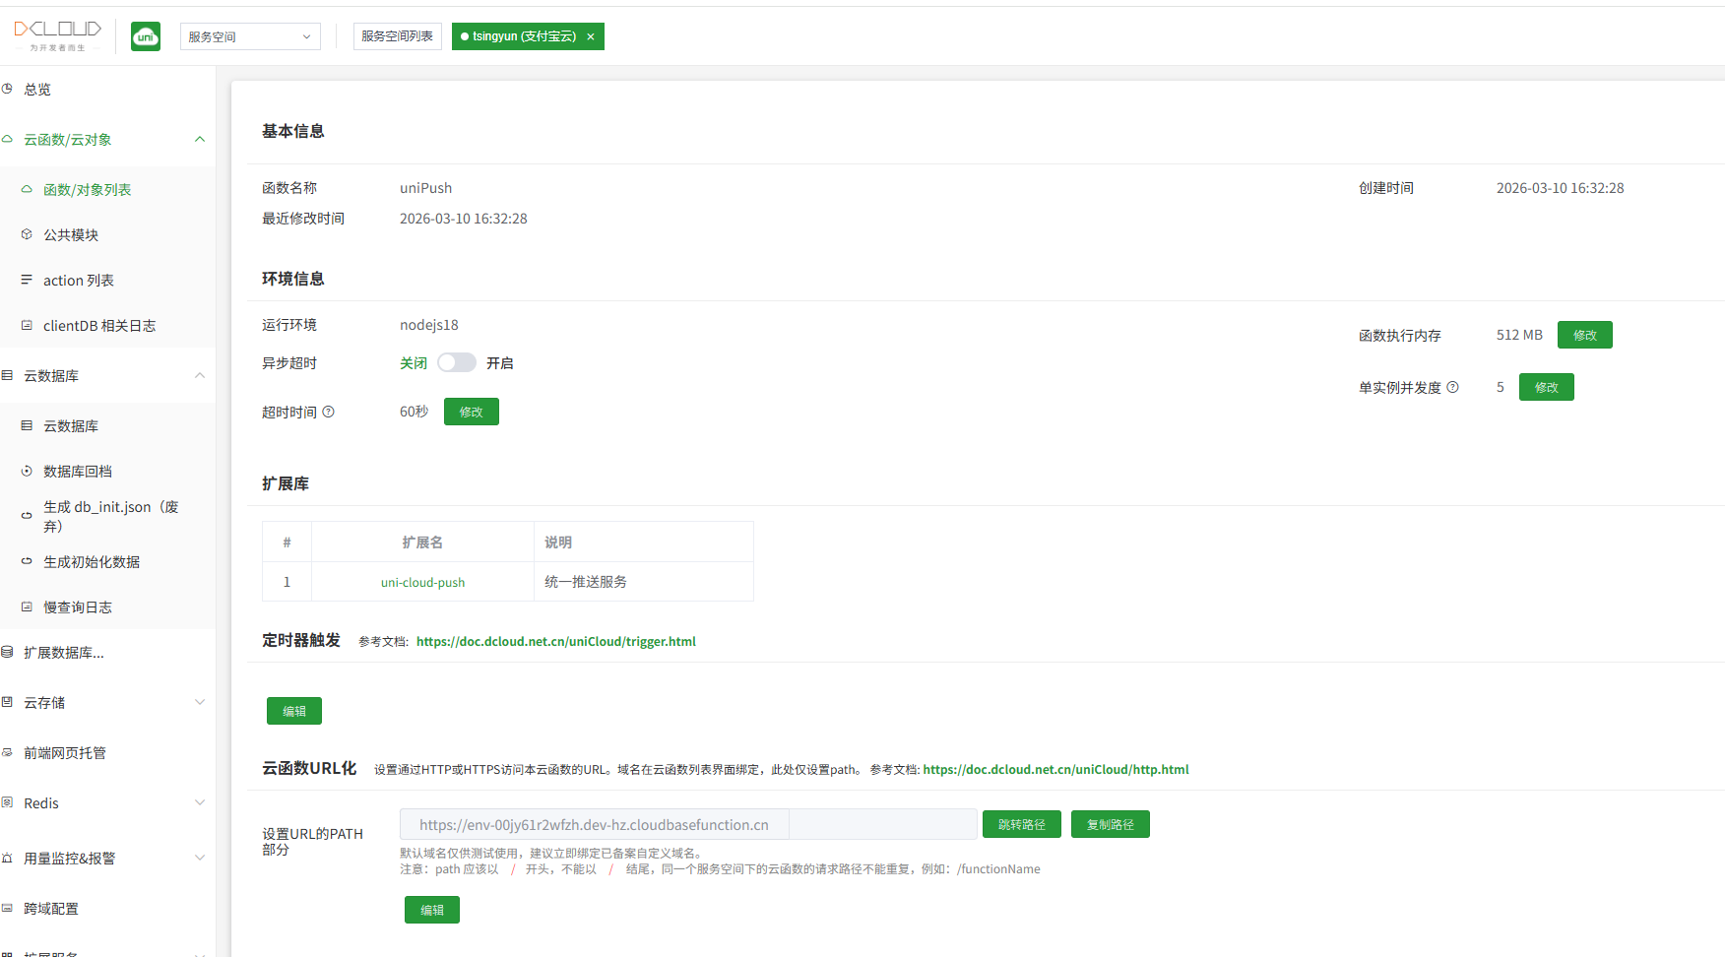The image size is (1725, 957).
Task: Click the 复制路径 button
Action: coord(1110,825)
